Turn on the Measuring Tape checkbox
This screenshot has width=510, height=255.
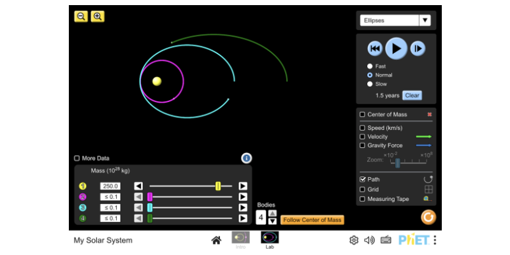(x=363, y=199)
